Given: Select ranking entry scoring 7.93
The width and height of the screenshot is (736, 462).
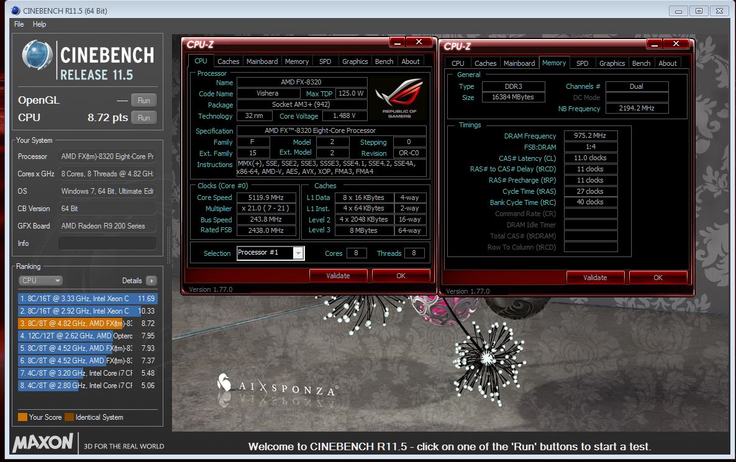Looking at the screenshot, I should [x=88, y=348].
